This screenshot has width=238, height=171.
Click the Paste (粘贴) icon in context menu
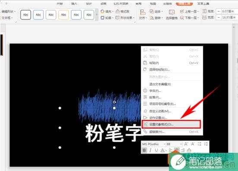(x=145, y=63)
